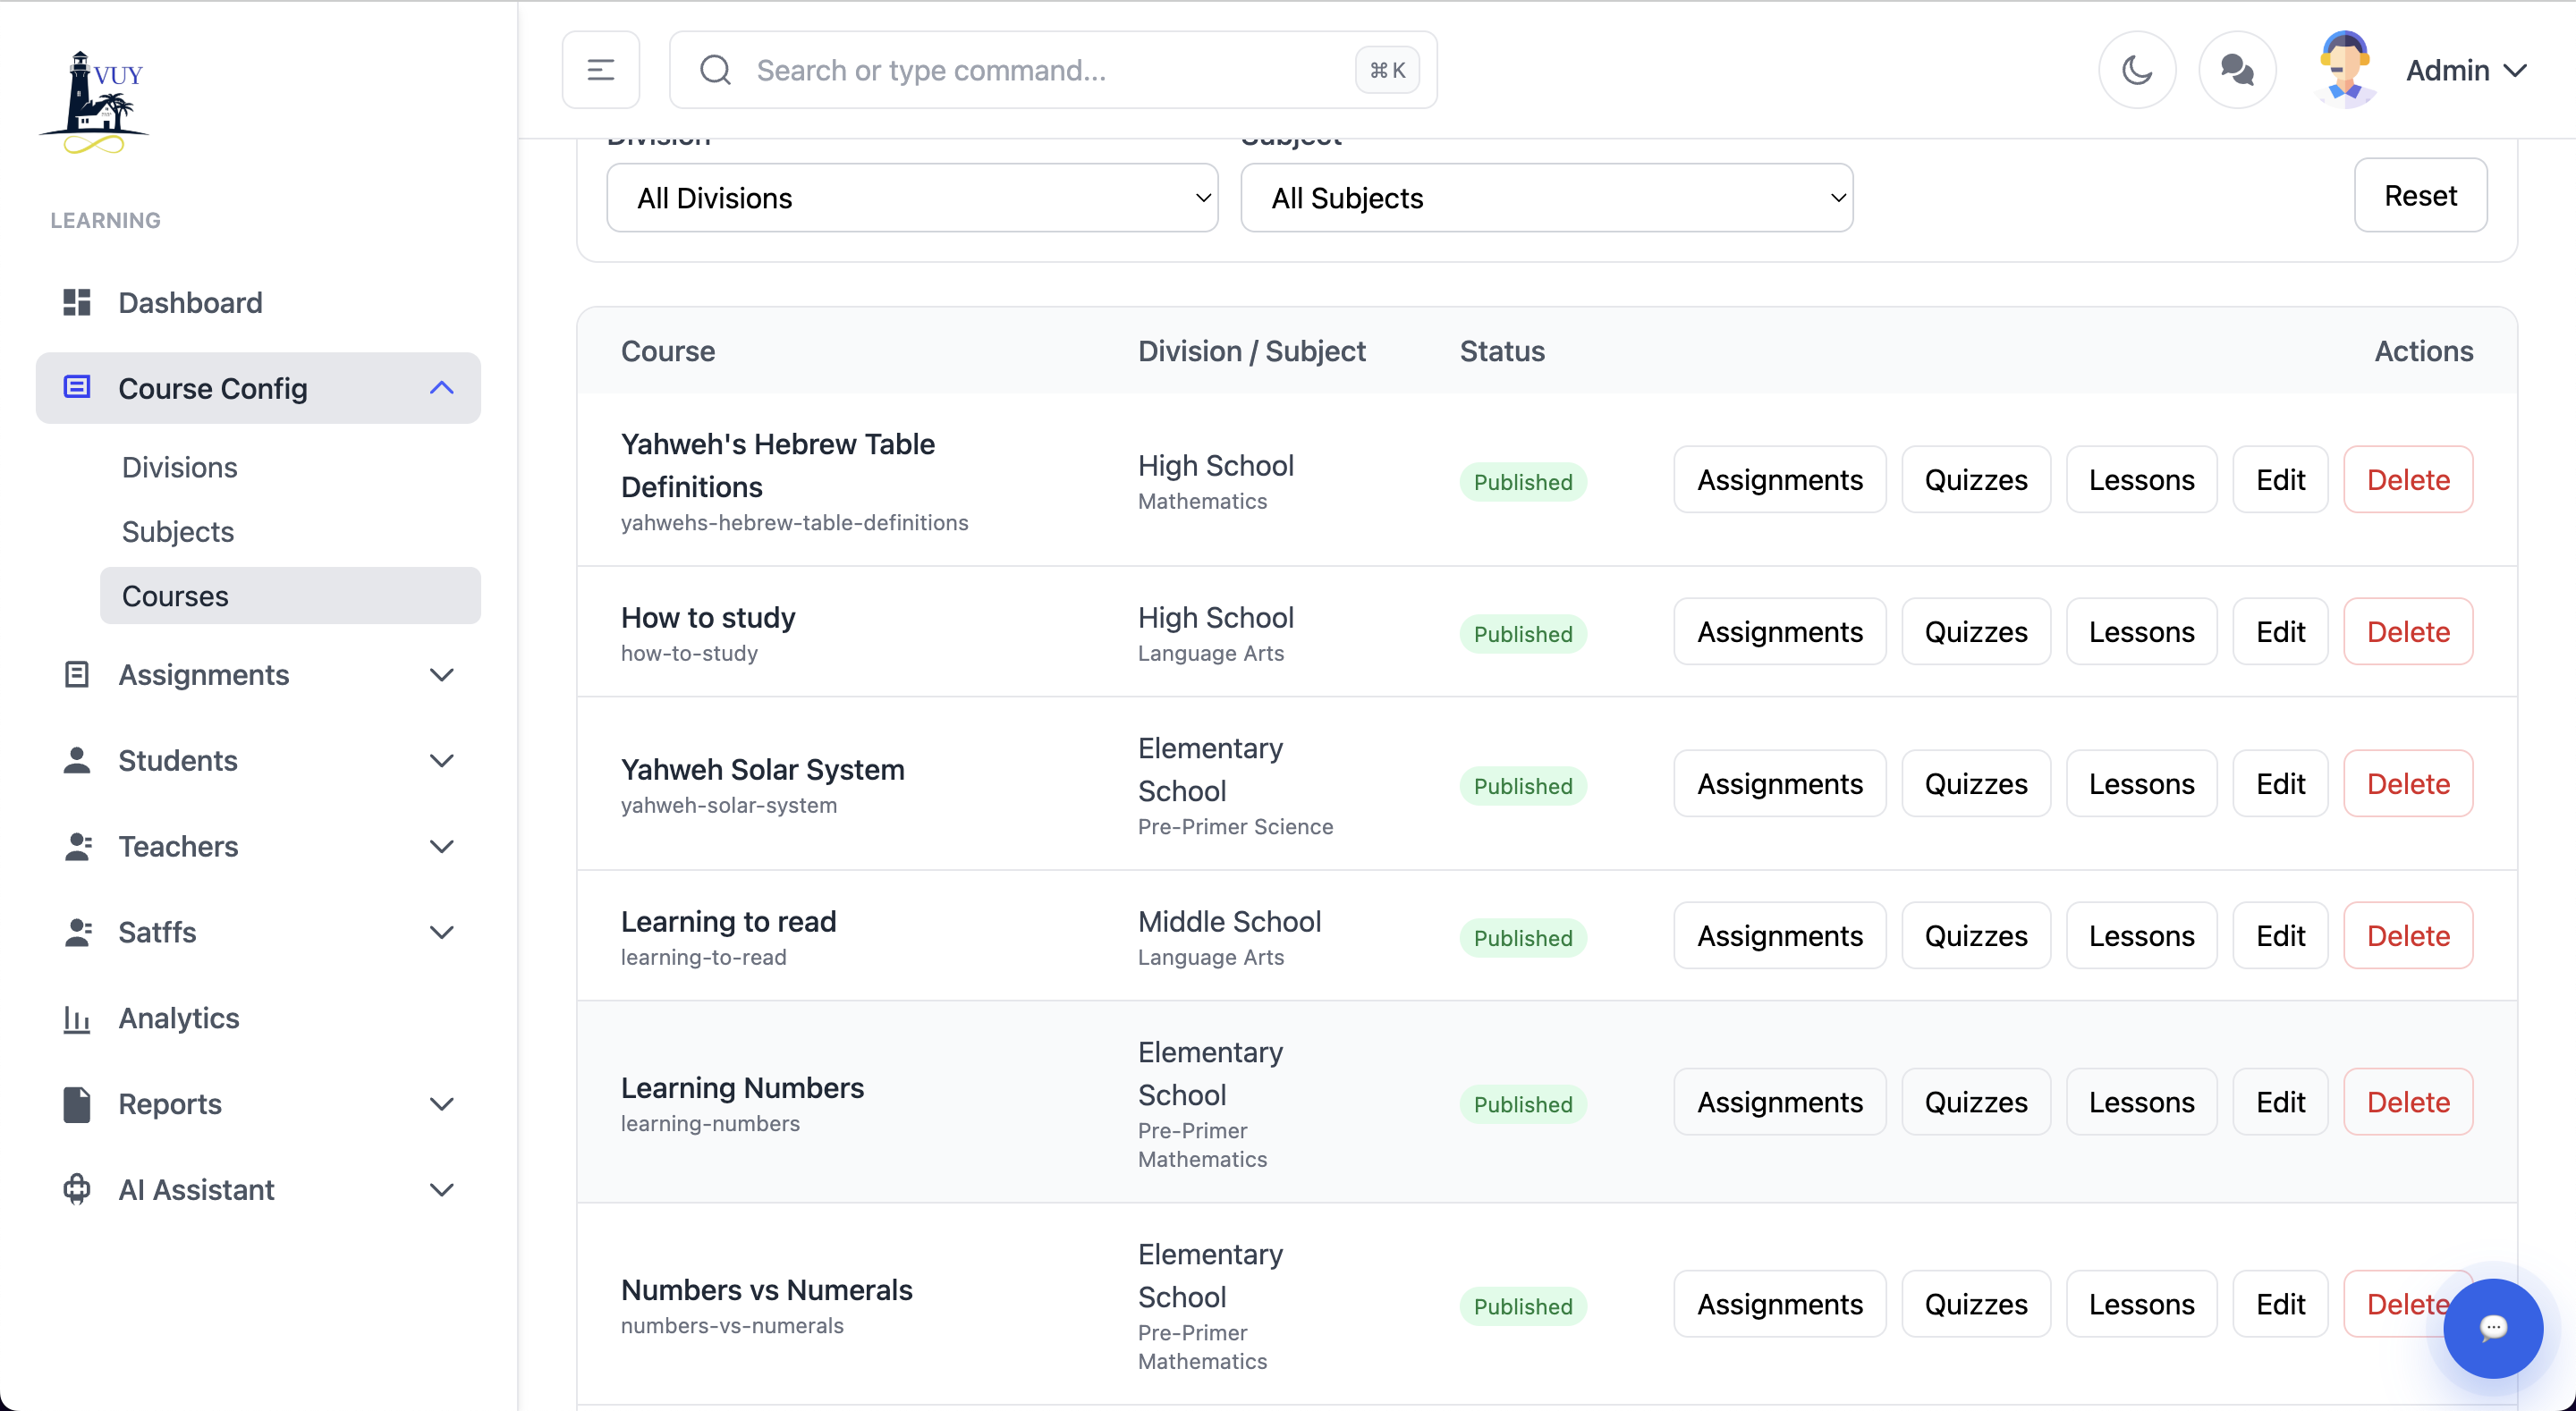
Task: Open the floating blue chat bubble
Action: click(2492, 1327)
